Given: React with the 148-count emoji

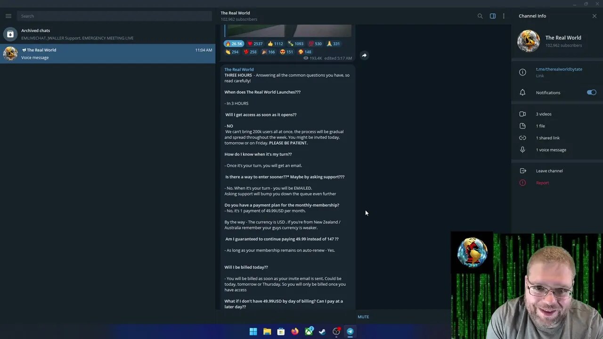Looking at the screenshot, I should click(305, 52).
